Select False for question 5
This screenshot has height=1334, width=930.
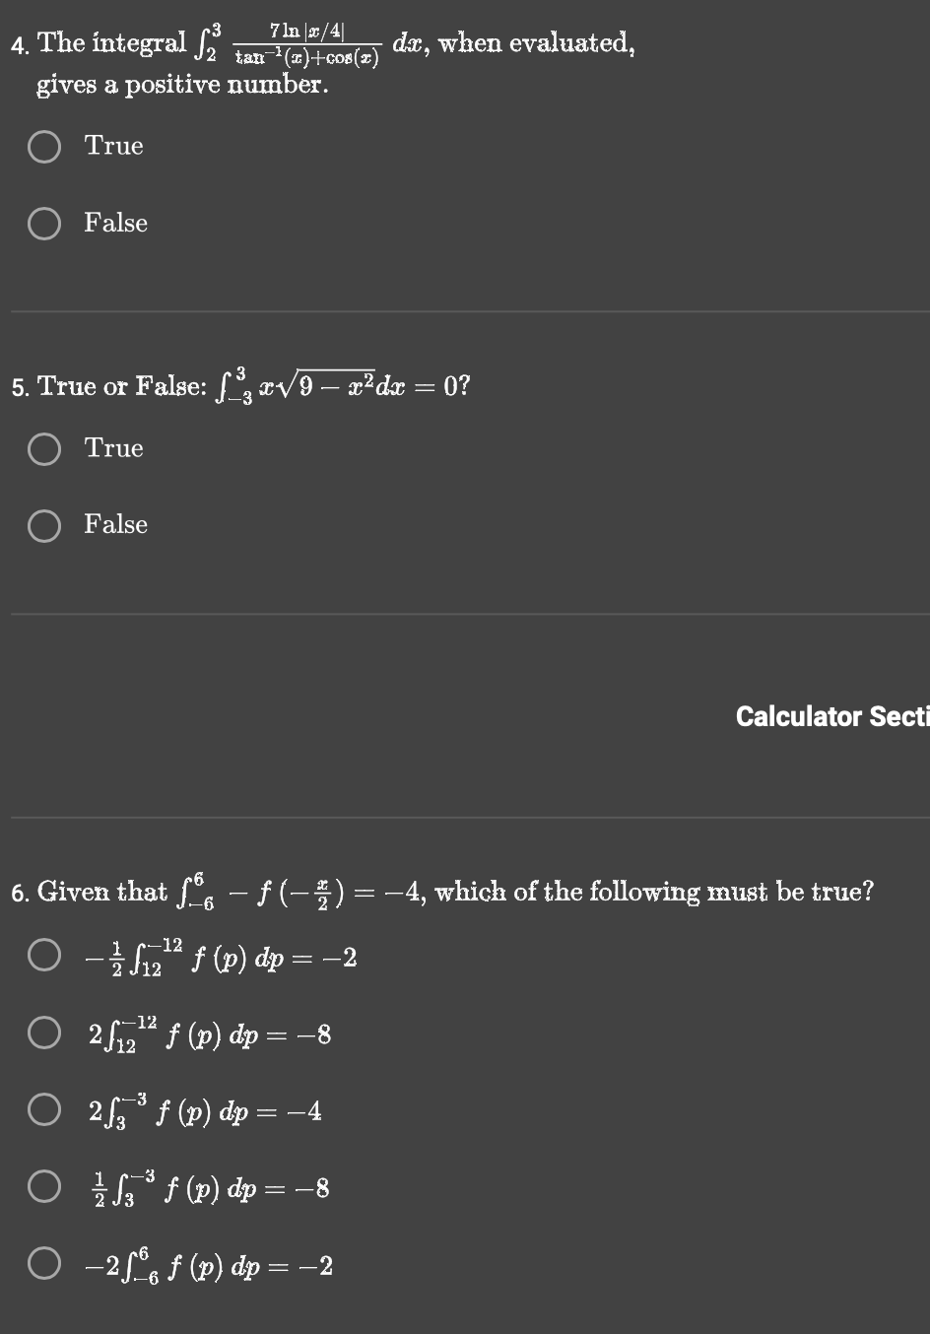(43, 525)
